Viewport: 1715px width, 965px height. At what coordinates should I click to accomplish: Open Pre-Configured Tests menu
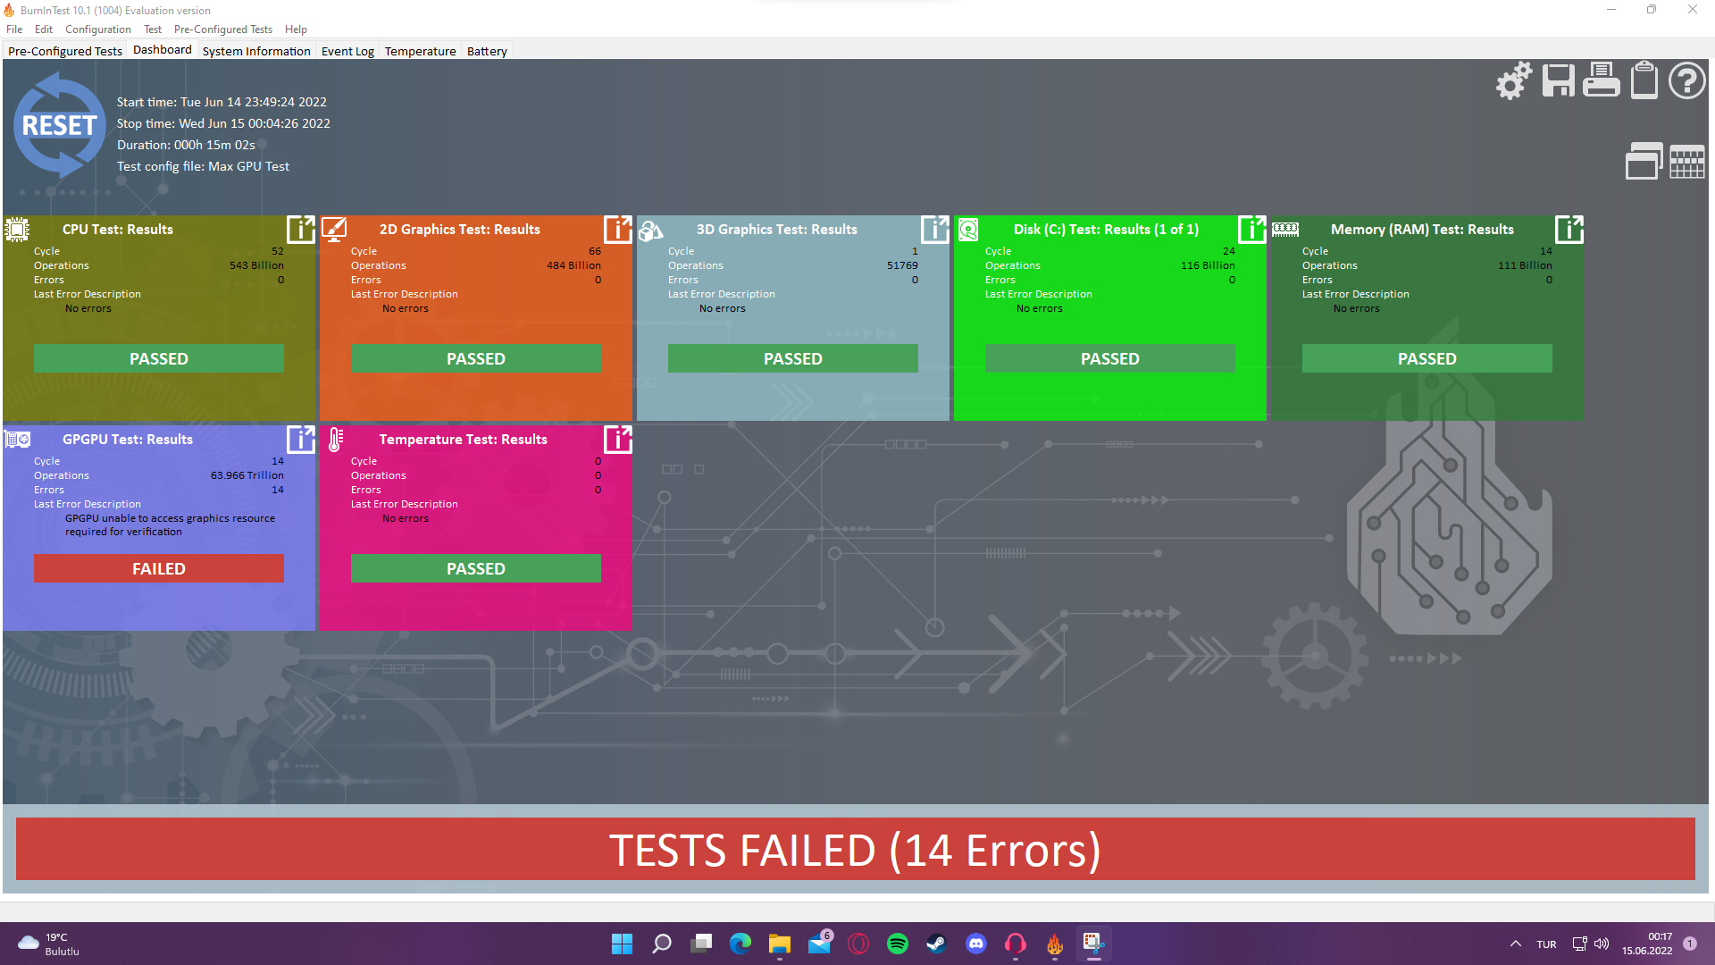(222, 29)
